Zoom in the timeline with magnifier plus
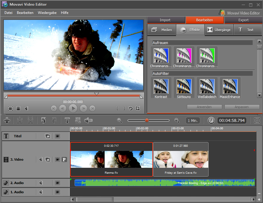This screenshot has width=263, height=203. pos(120,120)
